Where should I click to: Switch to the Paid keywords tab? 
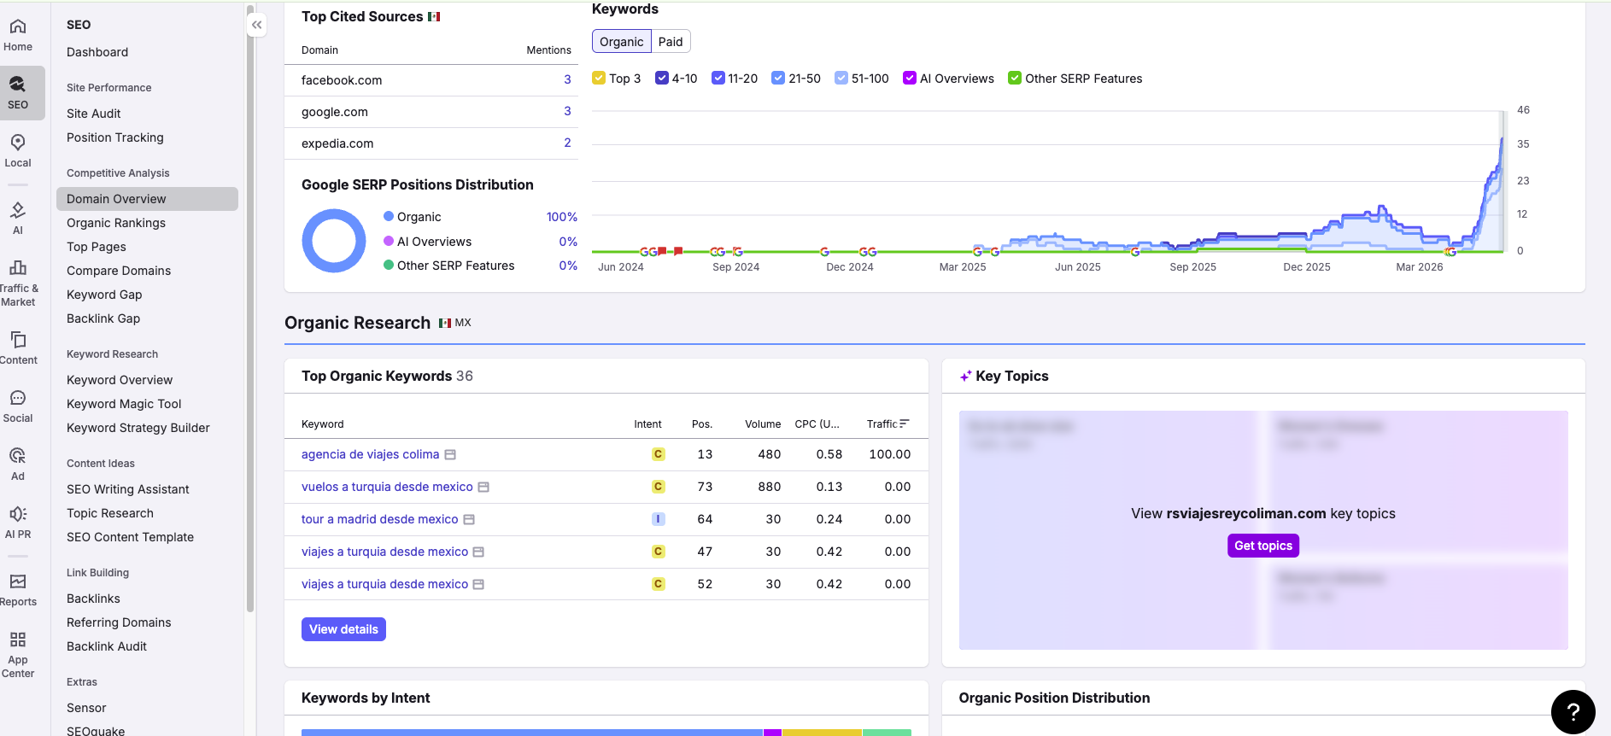[671, 41]
